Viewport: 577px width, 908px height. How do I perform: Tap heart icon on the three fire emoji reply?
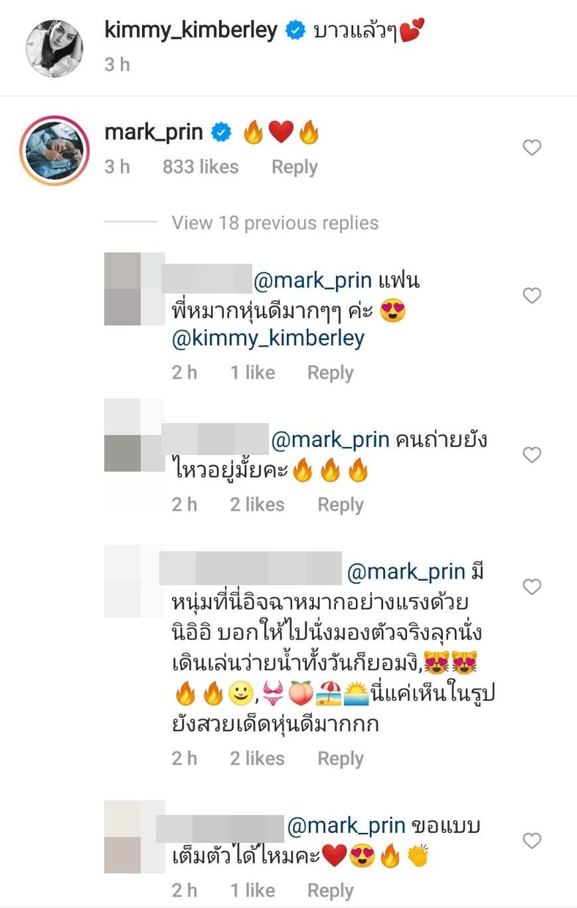(532, 455)
